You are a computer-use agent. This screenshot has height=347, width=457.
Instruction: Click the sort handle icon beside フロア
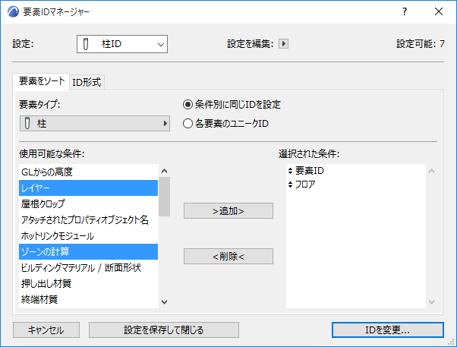click(x=290, y=185)
